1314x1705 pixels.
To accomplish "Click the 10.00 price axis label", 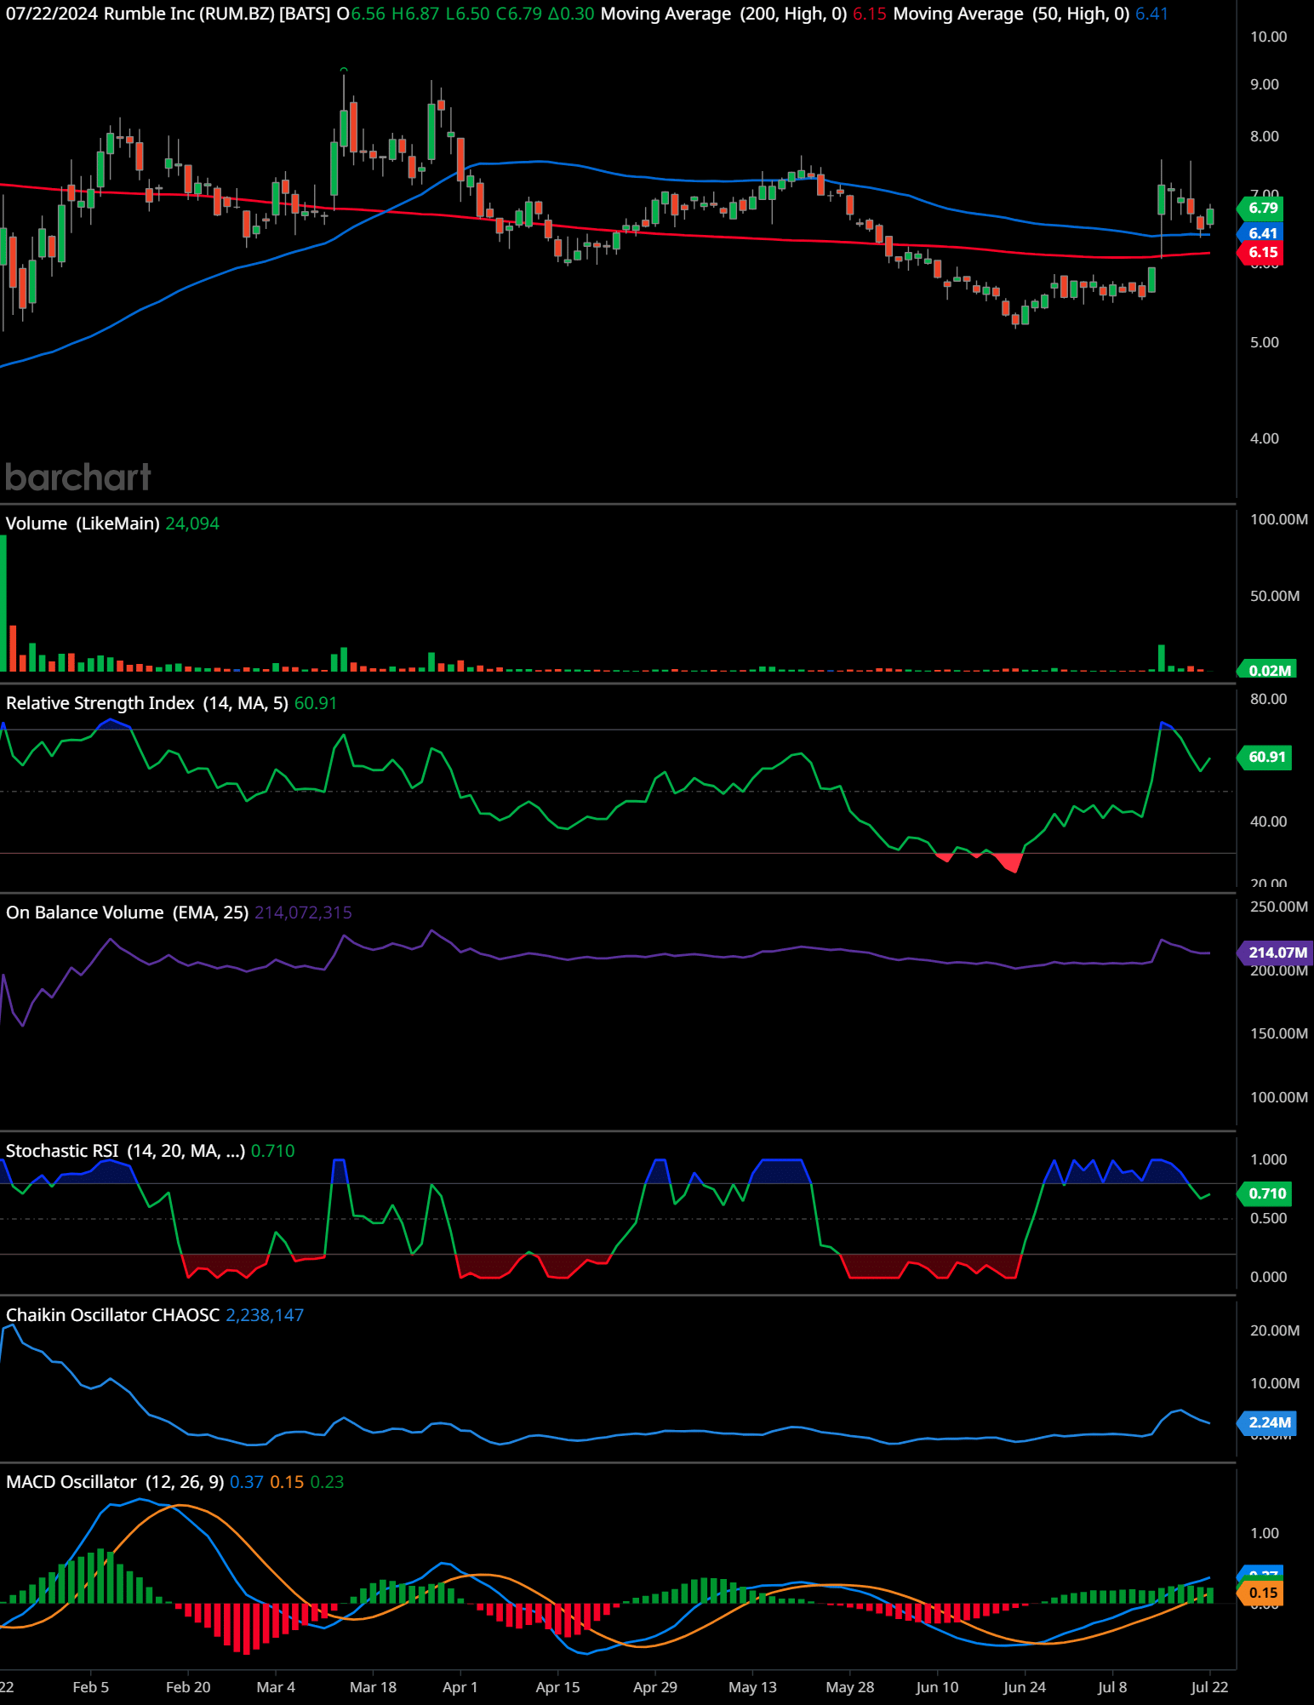I will [x=1268, y=37].
